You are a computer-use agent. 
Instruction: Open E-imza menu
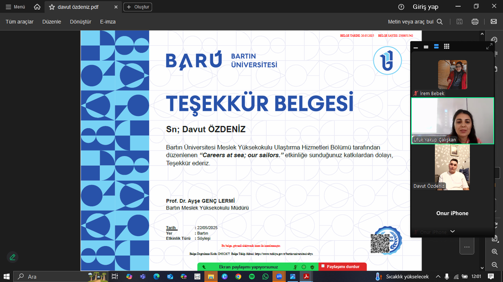click(108, 22)
